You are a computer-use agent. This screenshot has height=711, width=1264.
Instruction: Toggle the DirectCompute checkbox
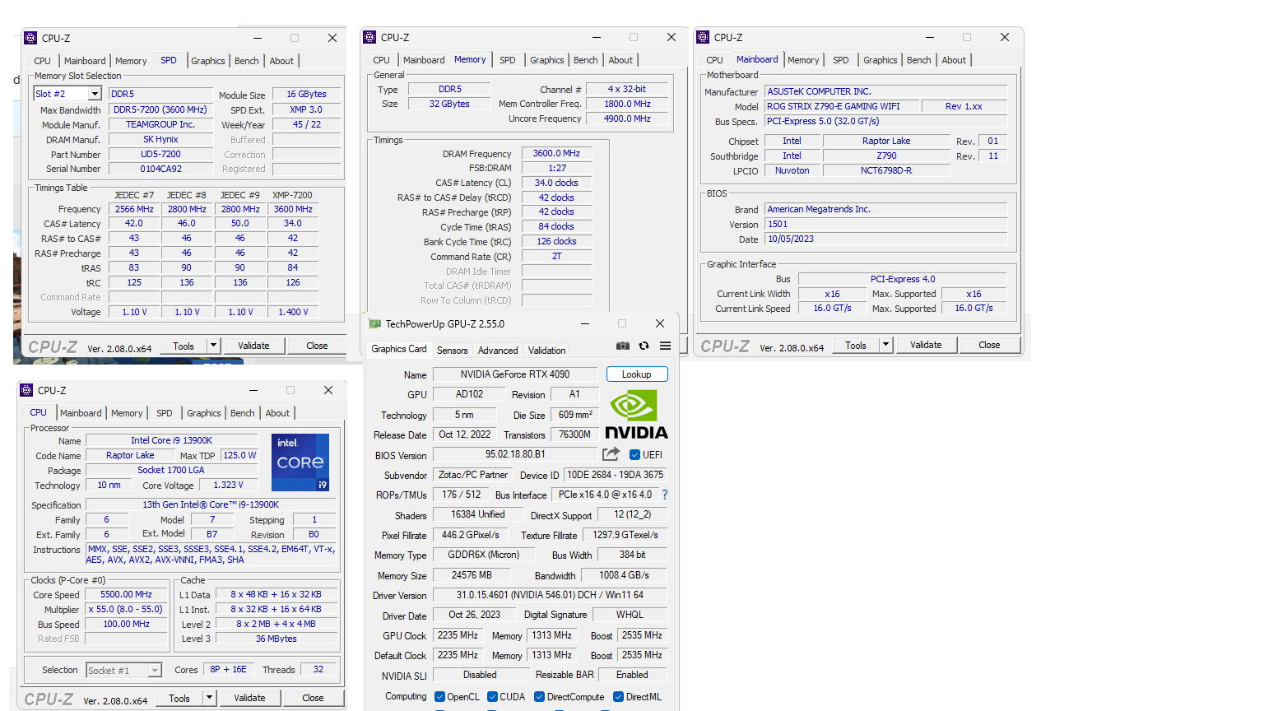tap(539, 696)
